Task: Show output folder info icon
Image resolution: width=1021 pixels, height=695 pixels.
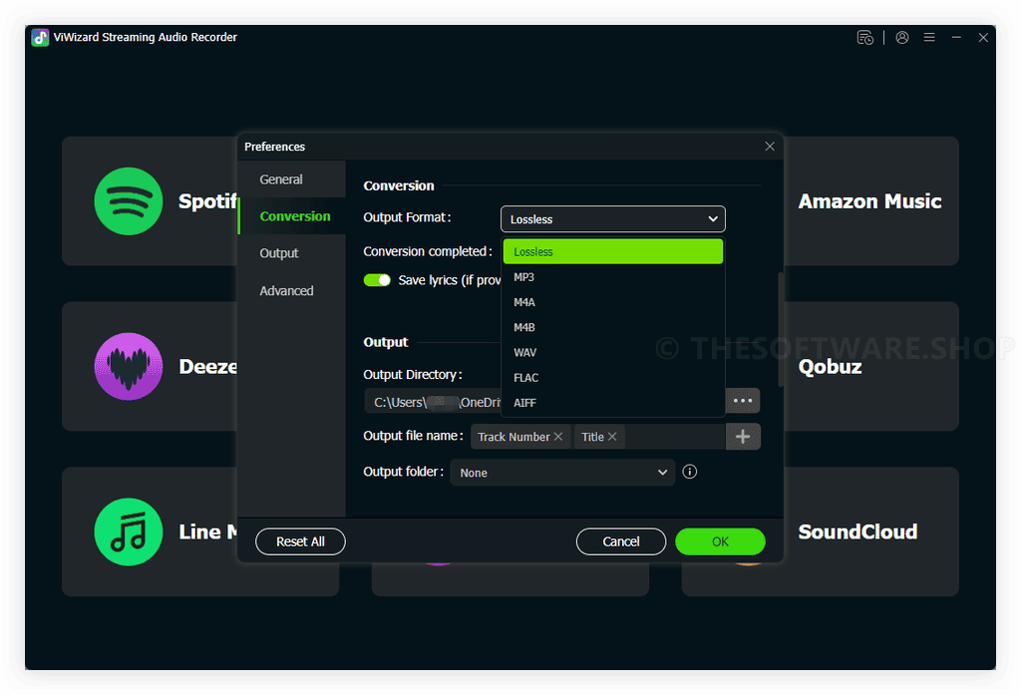Action: [x=690, y=472]
